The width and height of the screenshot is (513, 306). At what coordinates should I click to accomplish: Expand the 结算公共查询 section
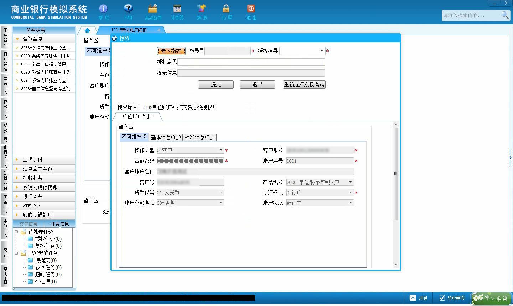point(44,169)
